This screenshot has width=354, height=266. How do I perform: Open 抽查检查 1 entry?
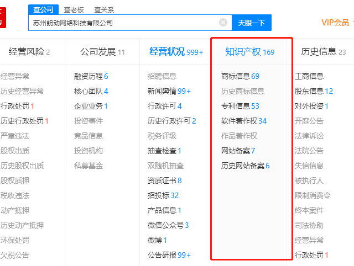(164, 151)
